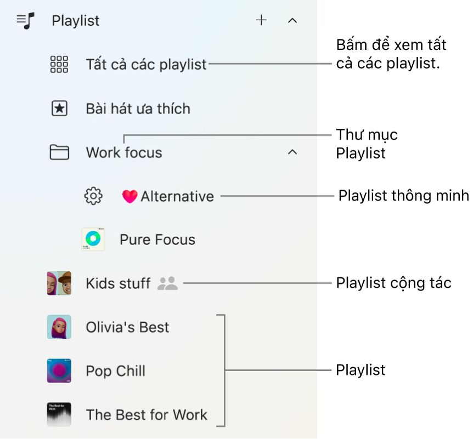Viewport: 473px width, 439px height.
Task: Expand the Tất cả các playlist entry
Action: pyautogui.click(x=145, y=64)
